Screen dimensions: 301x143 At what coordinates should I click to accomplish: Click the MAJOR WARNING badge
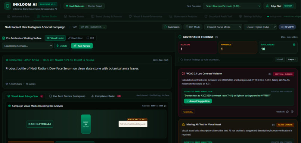[285, 125]
